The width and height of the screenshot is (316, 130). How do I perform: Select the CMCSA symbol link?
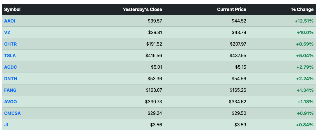tap(12, 113)
